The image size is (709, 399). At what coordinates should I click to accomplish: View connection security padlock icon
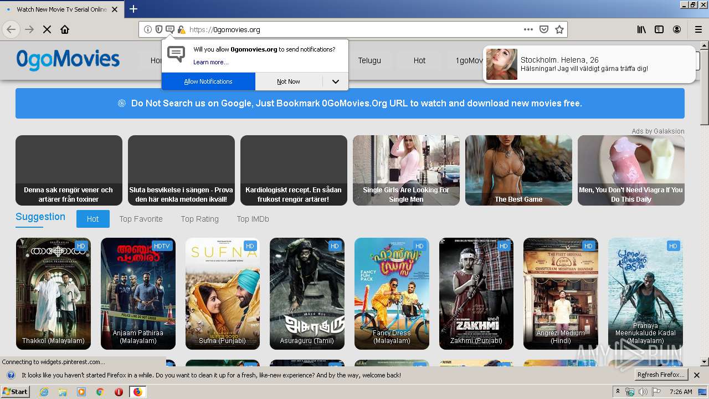pyautogui.click(x=181, y=29)
